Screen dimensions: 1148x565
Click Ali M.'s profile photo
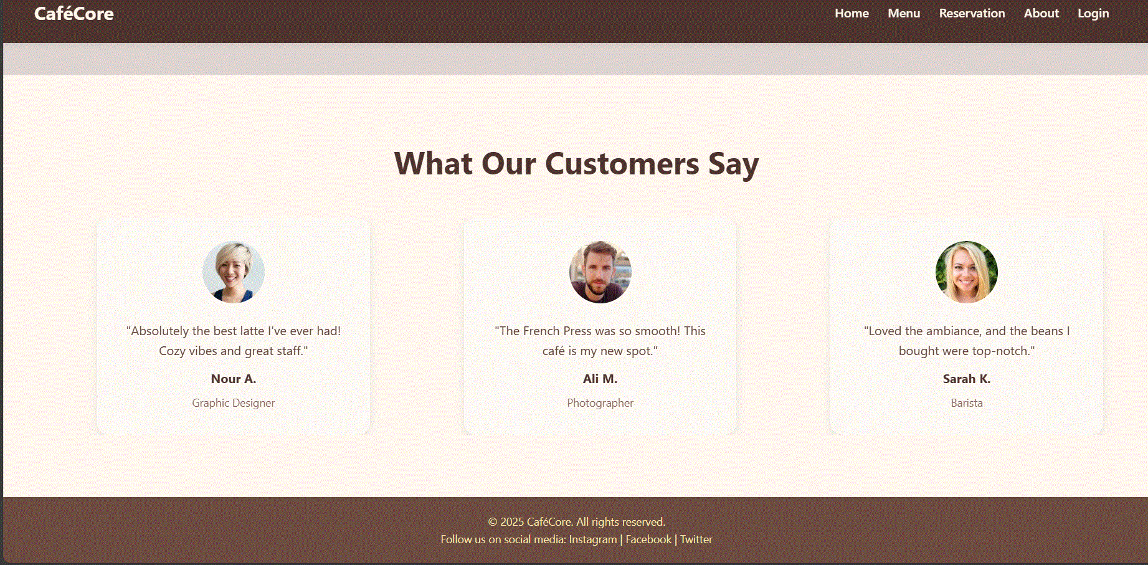click(600, 272)
